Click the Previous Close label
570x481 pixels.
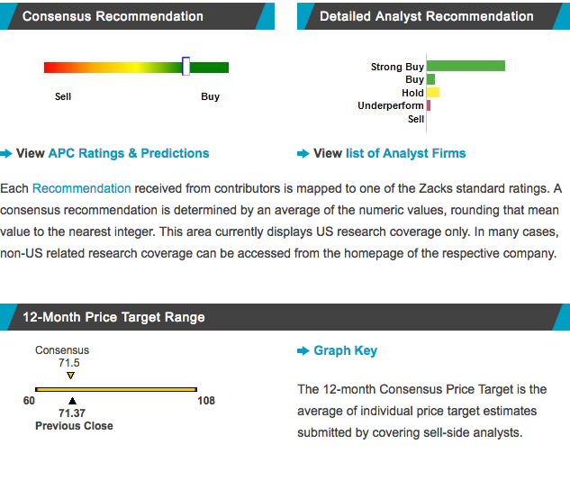point(74,426)
